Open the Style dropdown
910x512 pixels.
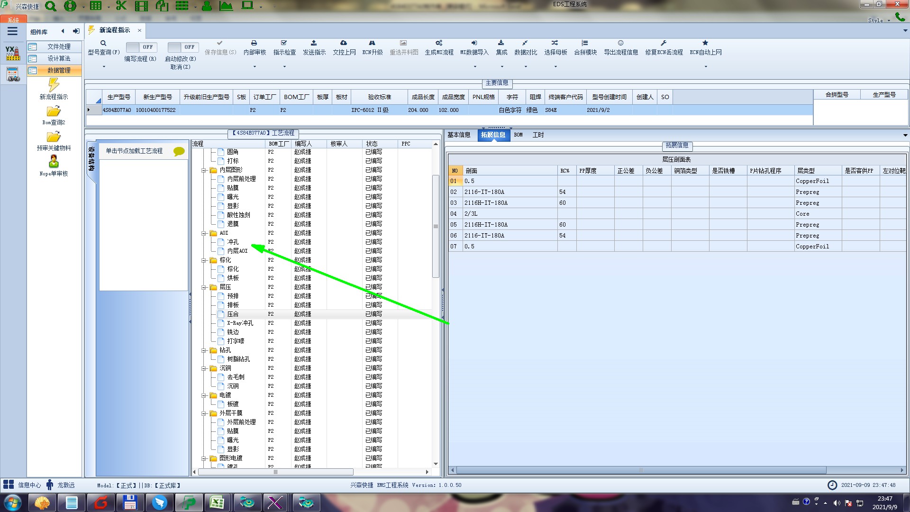(x=879, y=20)
